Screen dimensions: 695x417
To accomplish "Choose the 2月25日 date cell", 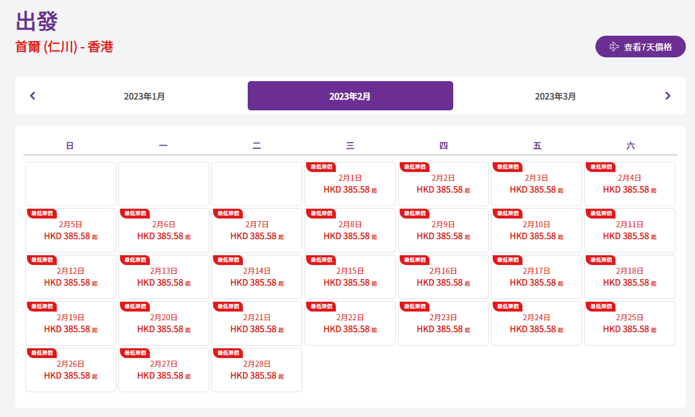I will click(630, 323).
